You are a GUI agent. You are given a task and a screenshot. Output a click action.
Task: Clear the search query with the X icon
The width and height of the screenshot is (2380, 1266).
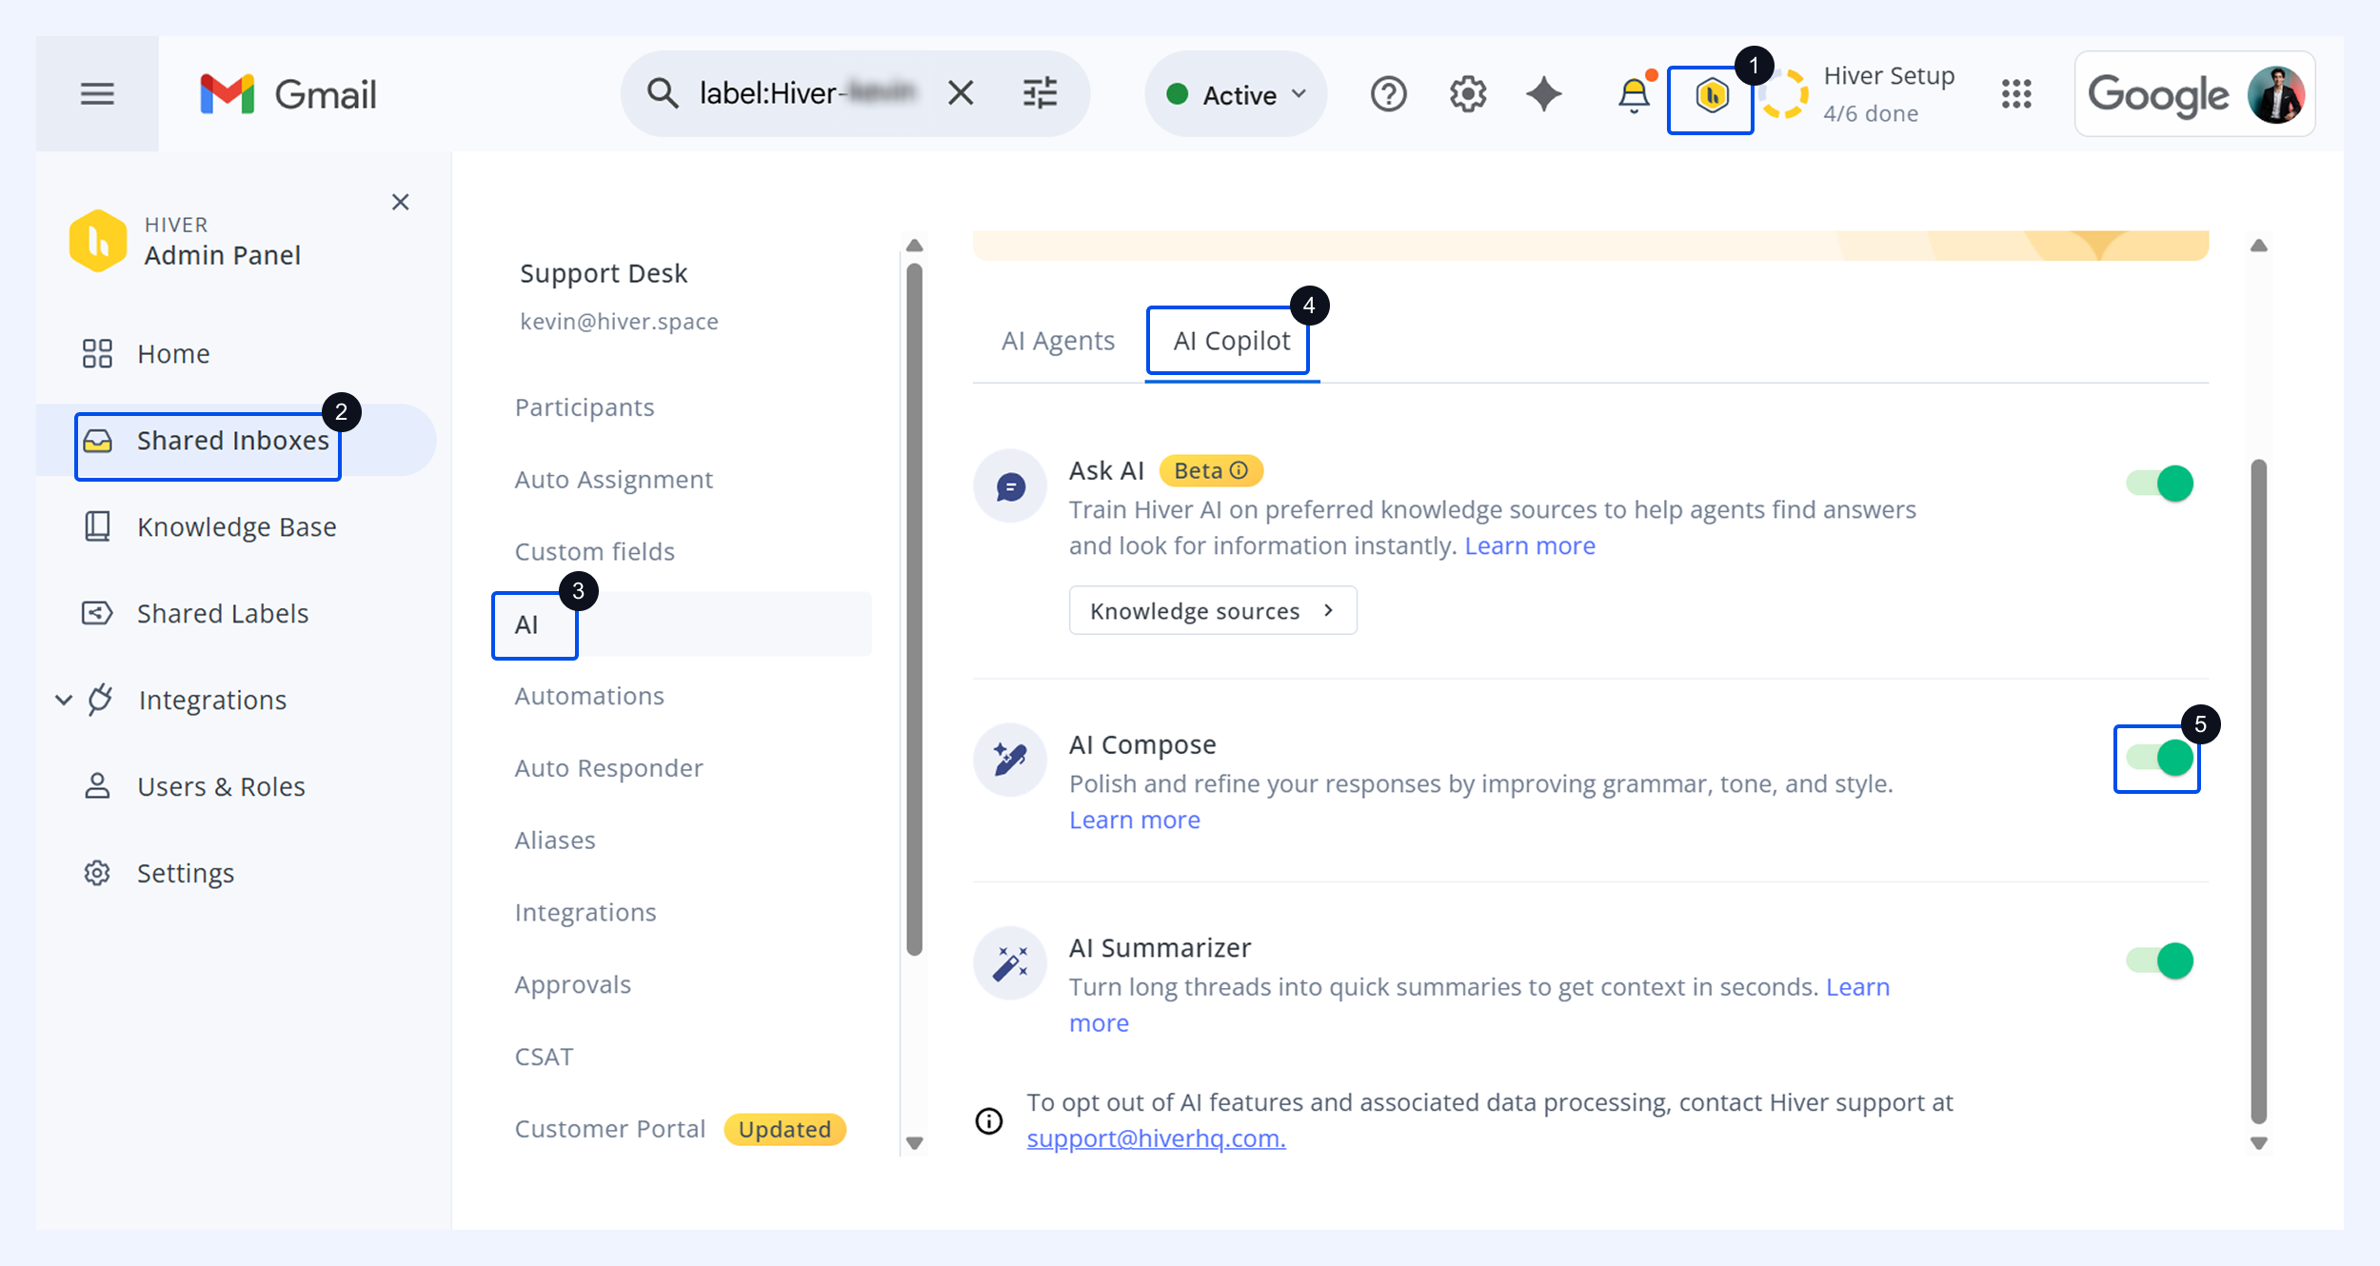pyautogui.click(x=961, y=93)
